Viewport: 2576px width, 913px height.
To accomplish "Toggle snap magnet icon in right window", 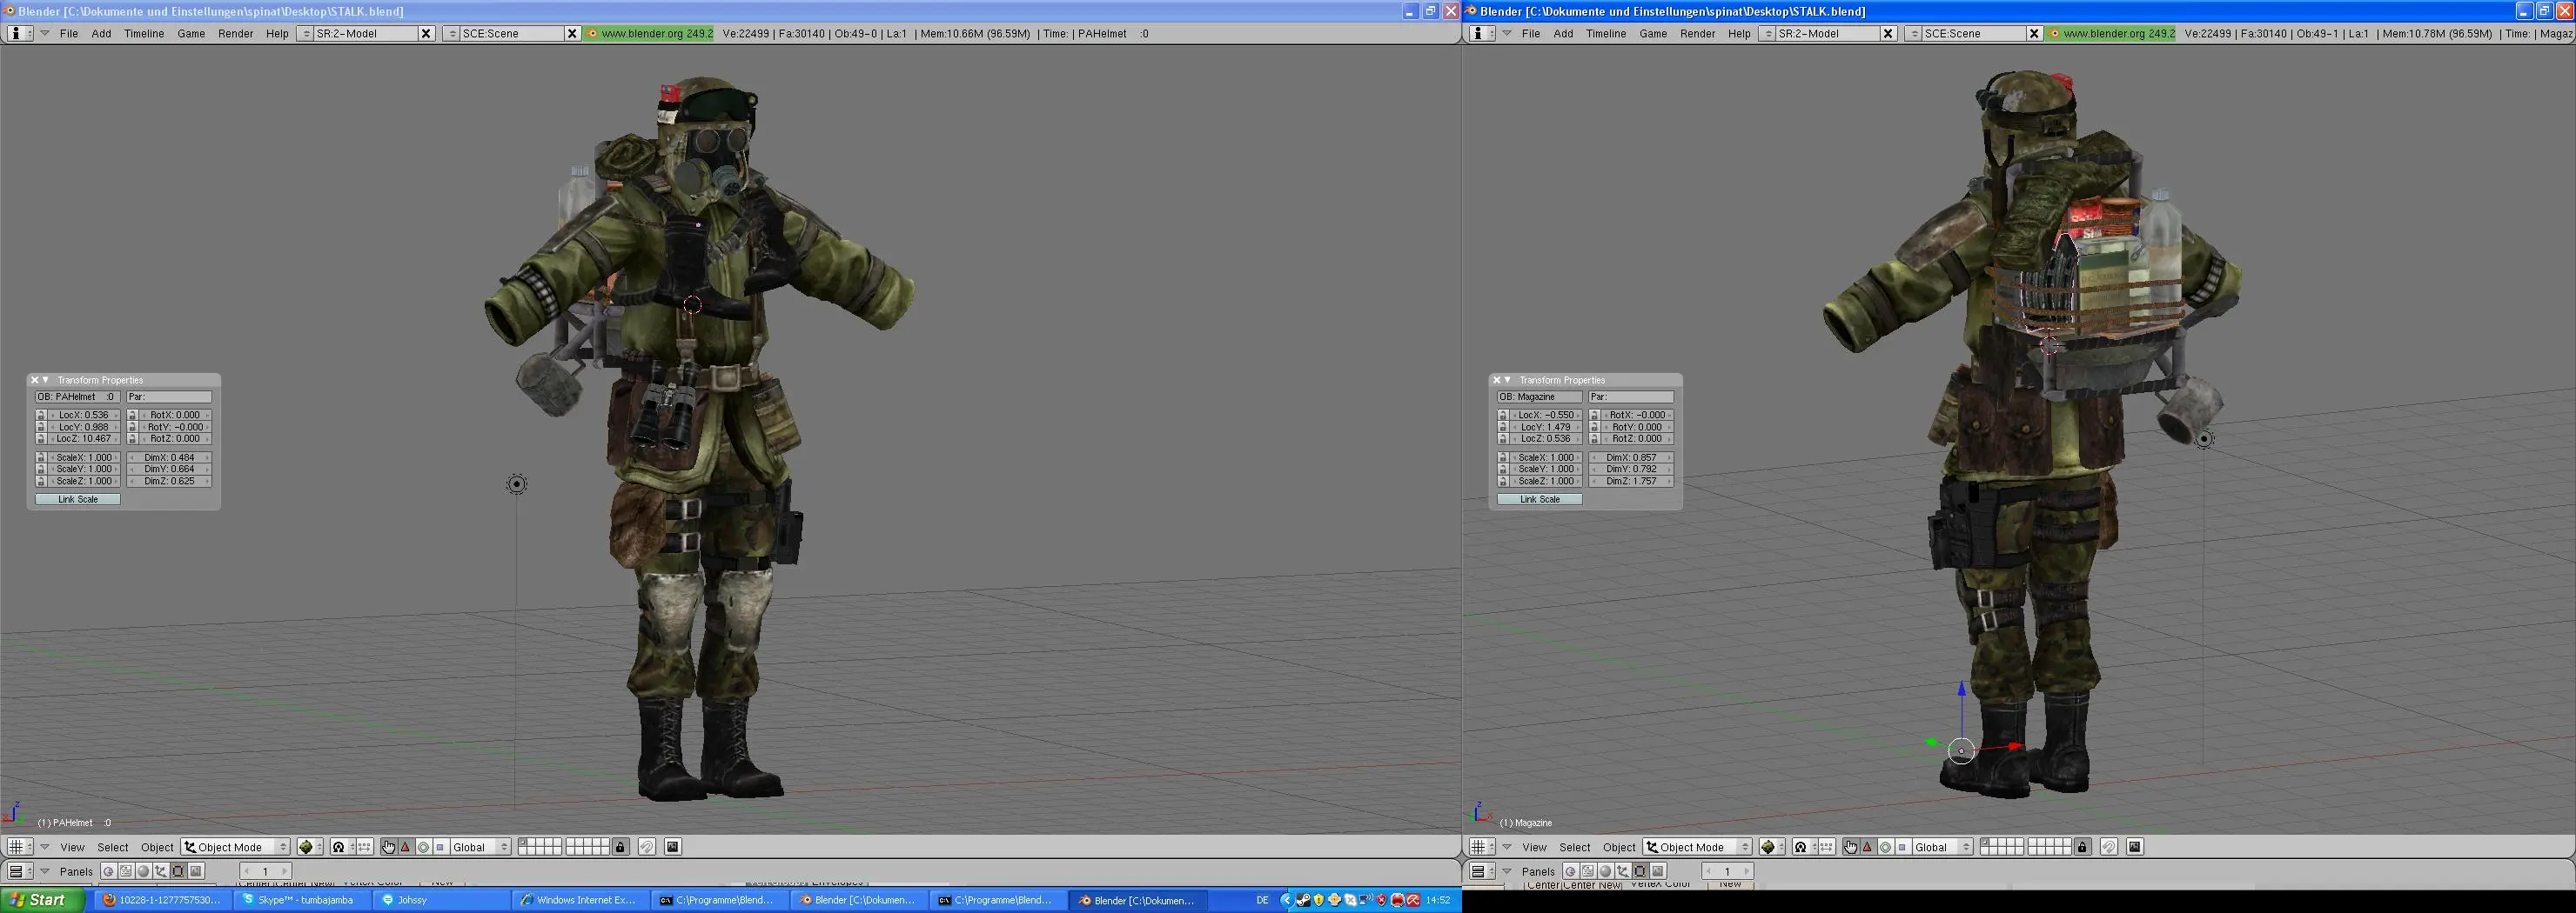I will (x=2109, y=847).
